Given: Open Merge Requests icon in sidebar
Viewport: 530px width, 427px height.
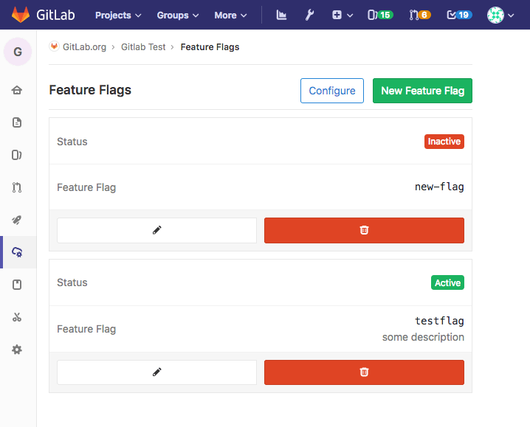Looking at the screenshot, I should click(x=17, y=187).
